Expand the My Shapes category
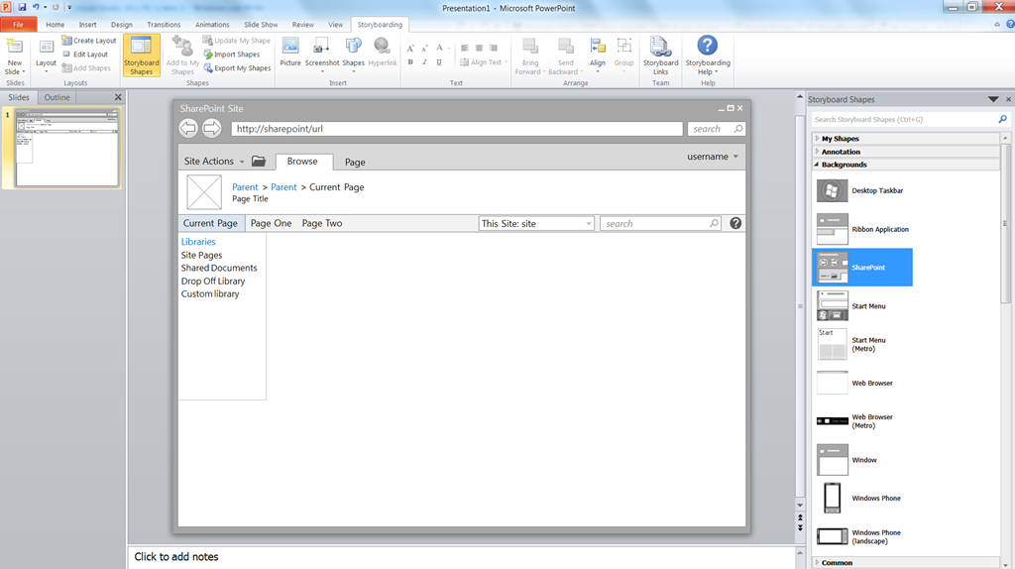 [906, 139]
